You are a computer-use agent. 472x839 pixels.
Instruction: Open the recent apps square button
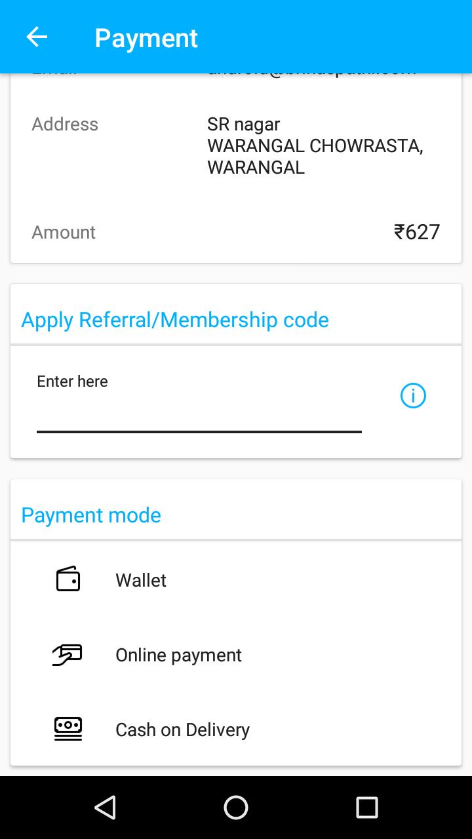pyautogui.click(x=366, y=808)
